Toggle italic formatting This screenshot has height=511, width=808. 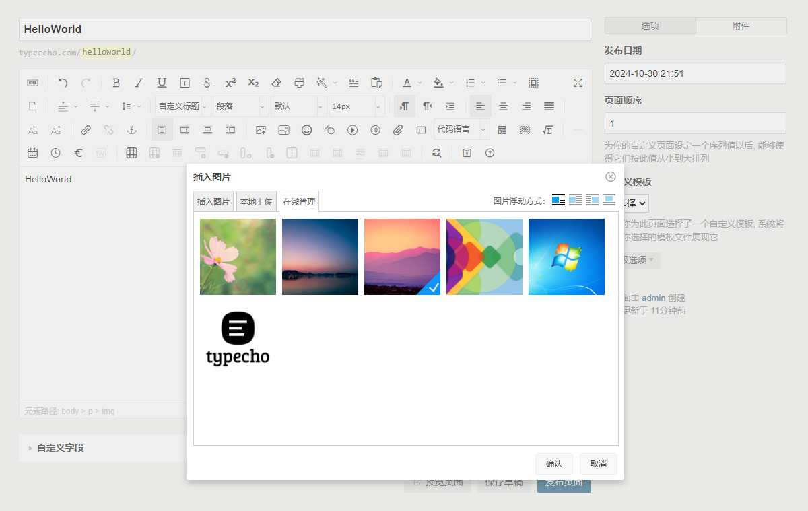pos(139,83)
